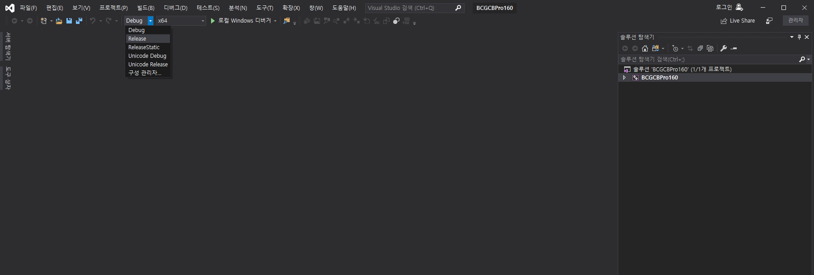Open the 창(W) menu
Viewport: 814px width, 275px height.
pyautogui.click(x=316, y=8)
